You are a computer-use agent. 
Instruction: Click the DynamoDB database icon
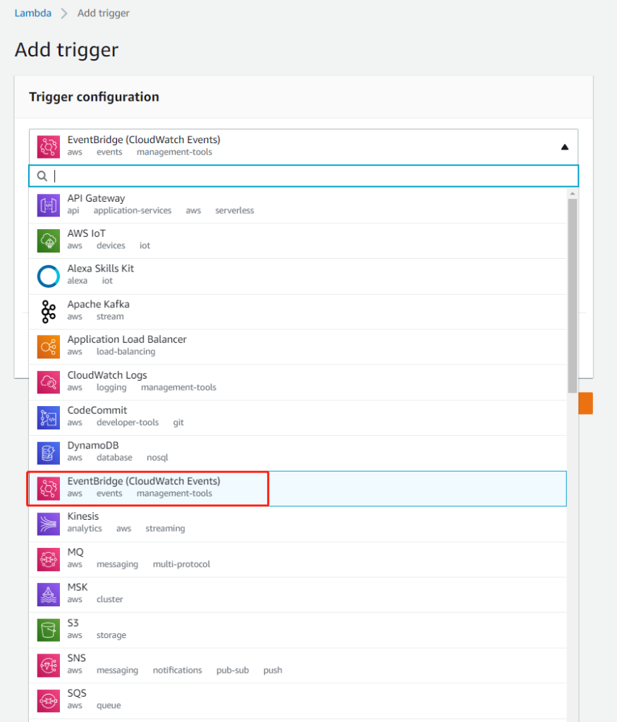coord(49,453)
